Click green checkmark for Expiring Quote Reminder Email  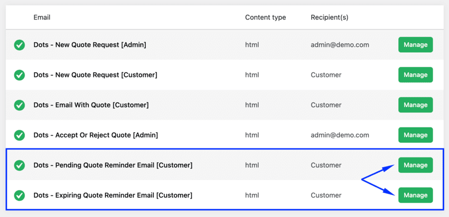coord(20,195)
